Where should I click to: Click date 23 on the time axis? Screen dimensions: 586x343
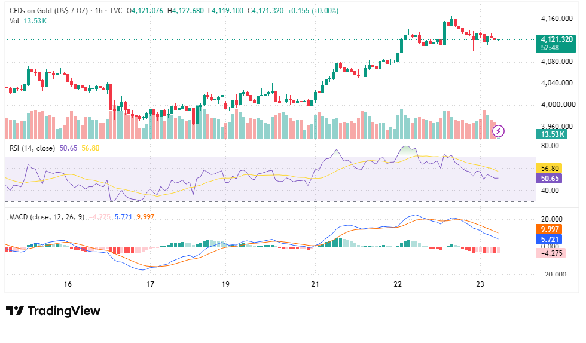point(480,284)
